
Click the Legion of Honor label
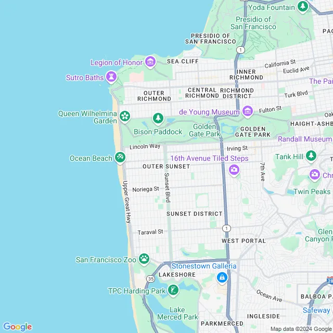coord(117,62)
